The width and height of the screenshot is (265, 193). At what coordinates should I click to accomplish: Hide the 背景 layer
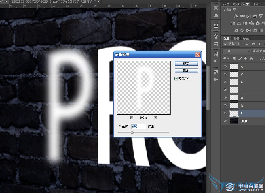pyautogui.click(x=225, y=121)
